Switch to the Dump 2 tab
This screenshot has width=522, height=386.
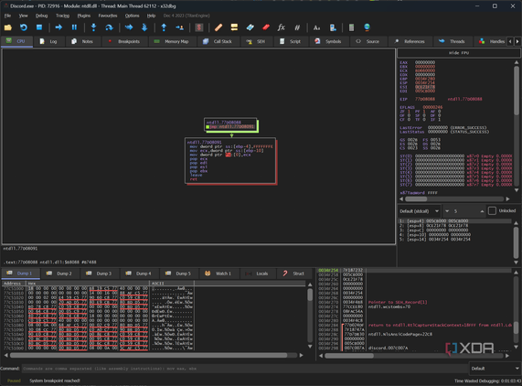pyautogui.click(x=59, y=273)
